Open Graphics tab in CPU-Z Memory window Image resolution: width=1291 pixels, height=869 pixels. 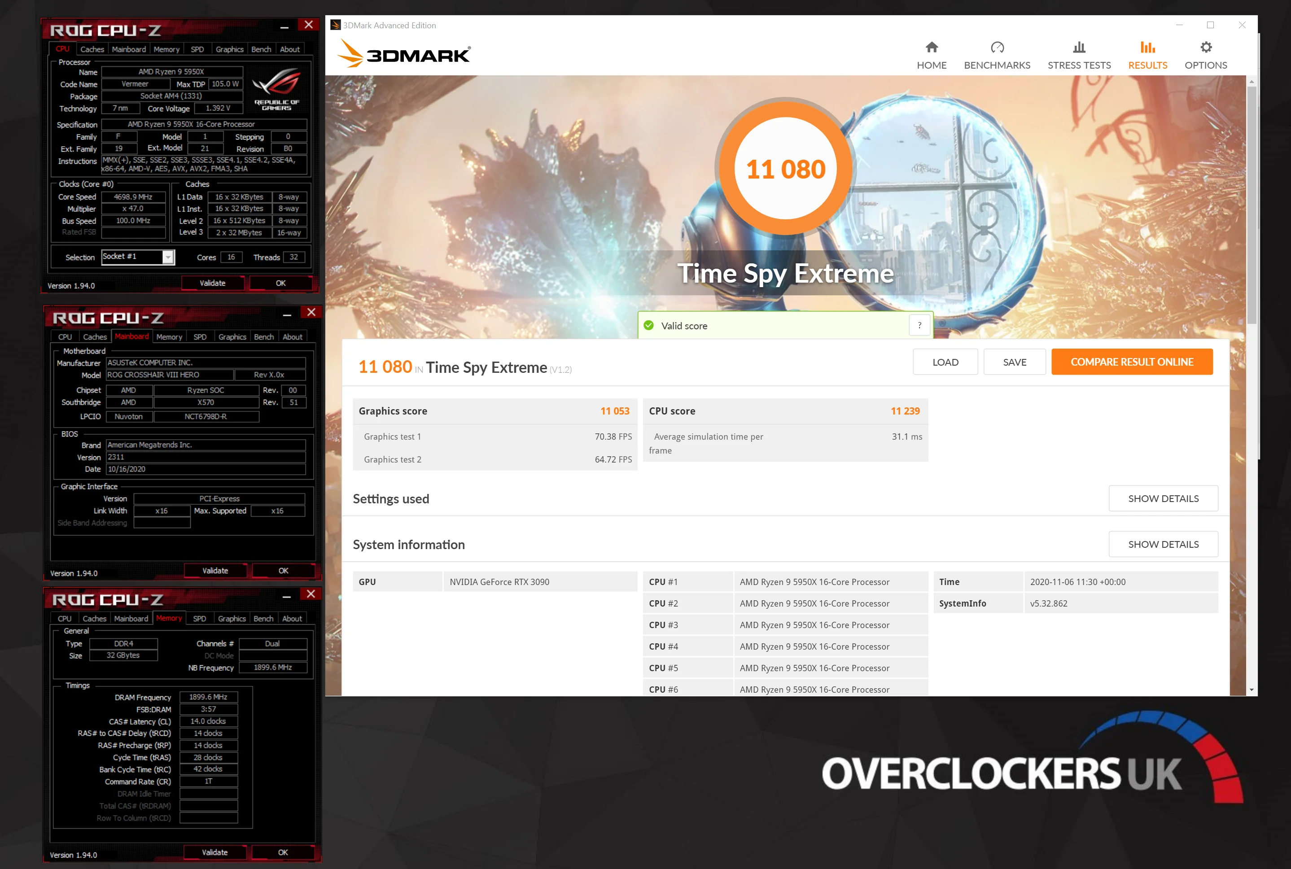(x=232, y=619)
